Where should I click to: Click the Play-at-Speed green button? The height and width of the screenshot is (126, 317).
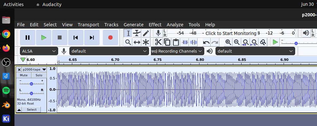275,42
